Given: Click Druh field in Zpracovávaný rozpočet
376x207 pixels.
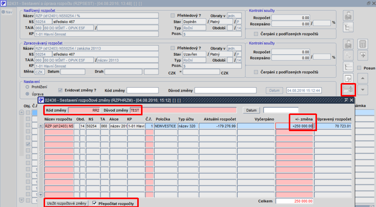Looking at the screenshot, I should [x=123, y=72].
